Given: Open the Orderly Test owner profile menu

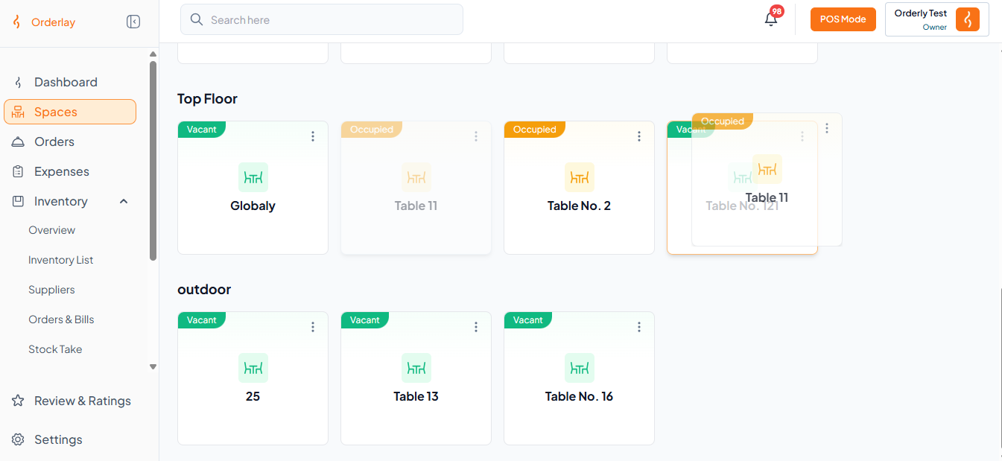Looking at the screenshot, I should (937, 19).
